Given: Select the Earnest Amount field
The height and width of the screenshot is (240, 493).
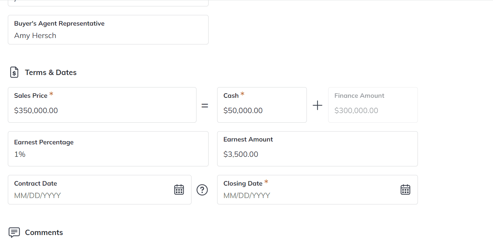Looking at the screenshot, I should click(x=317, y=154).
